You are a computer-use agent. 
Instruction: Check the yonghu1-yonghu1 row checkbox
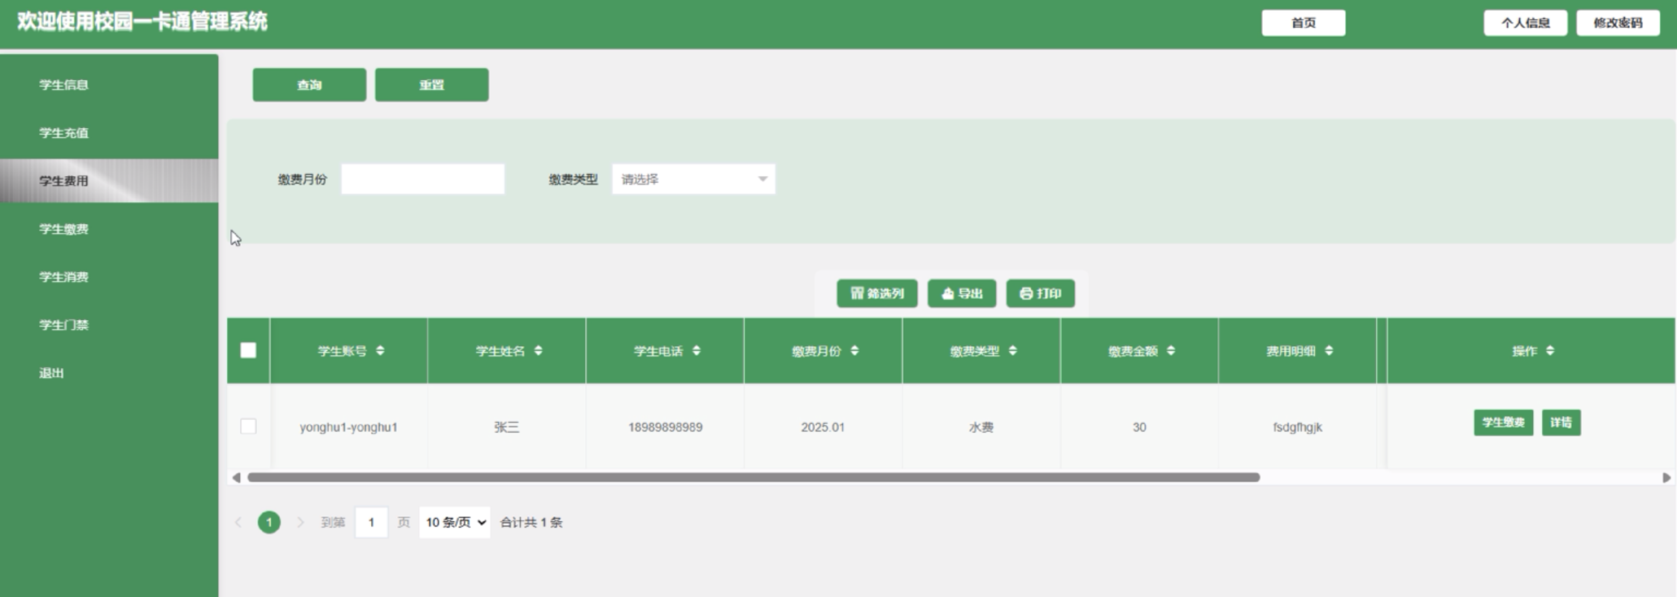click(248, 427)
